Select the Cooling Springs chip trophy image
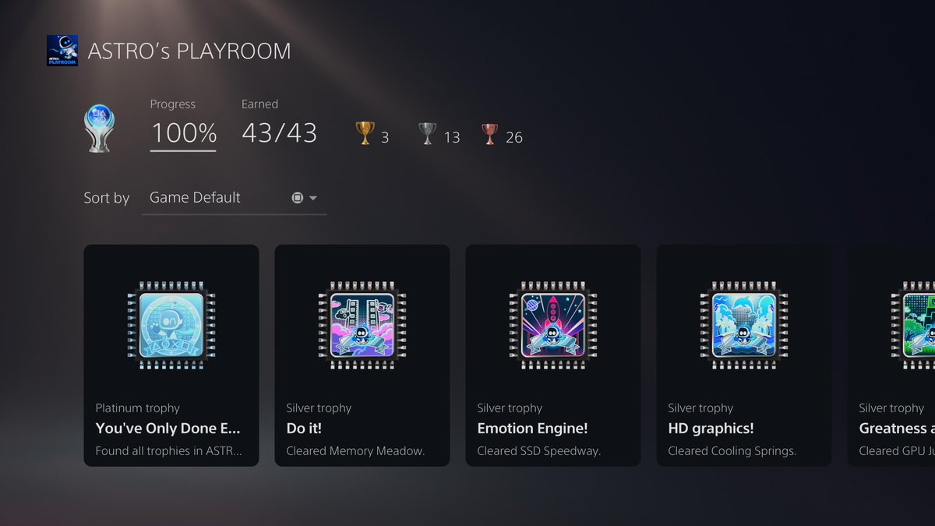This screenshot has height=526, width=935. click(x=744, y=325)
